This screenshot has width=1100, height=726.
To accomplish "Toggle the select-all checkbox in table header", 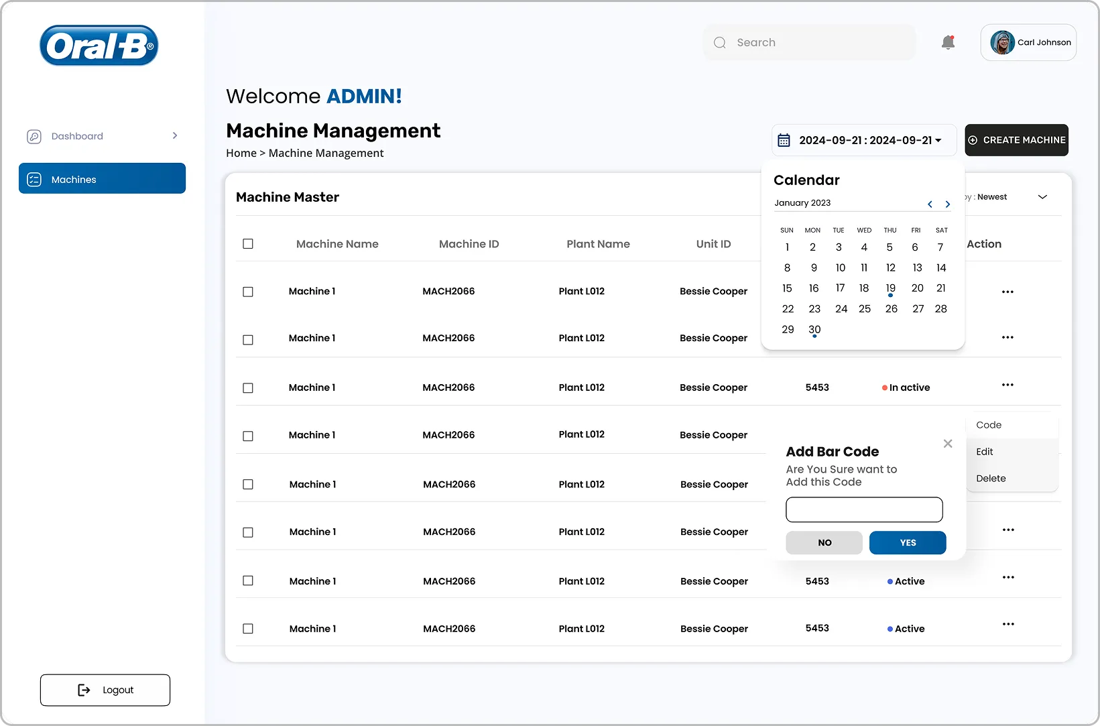I will click(248, 244).
